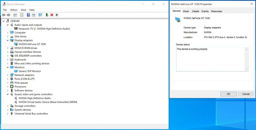Click Show/Hide Console Tree toolbar icon
The width and height of the screenshot is (256, 130).
pyautogui.click(x=15, y=15)
